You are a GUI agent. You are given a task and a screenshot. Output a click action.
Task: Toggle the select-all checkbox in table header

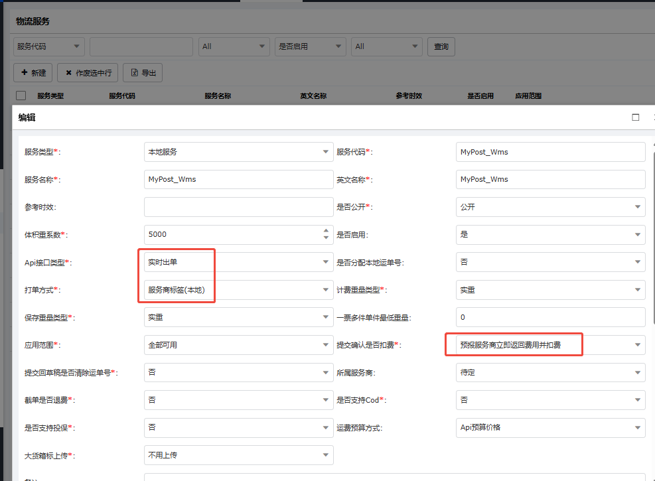pyautogui.click(x=21, y=96)
